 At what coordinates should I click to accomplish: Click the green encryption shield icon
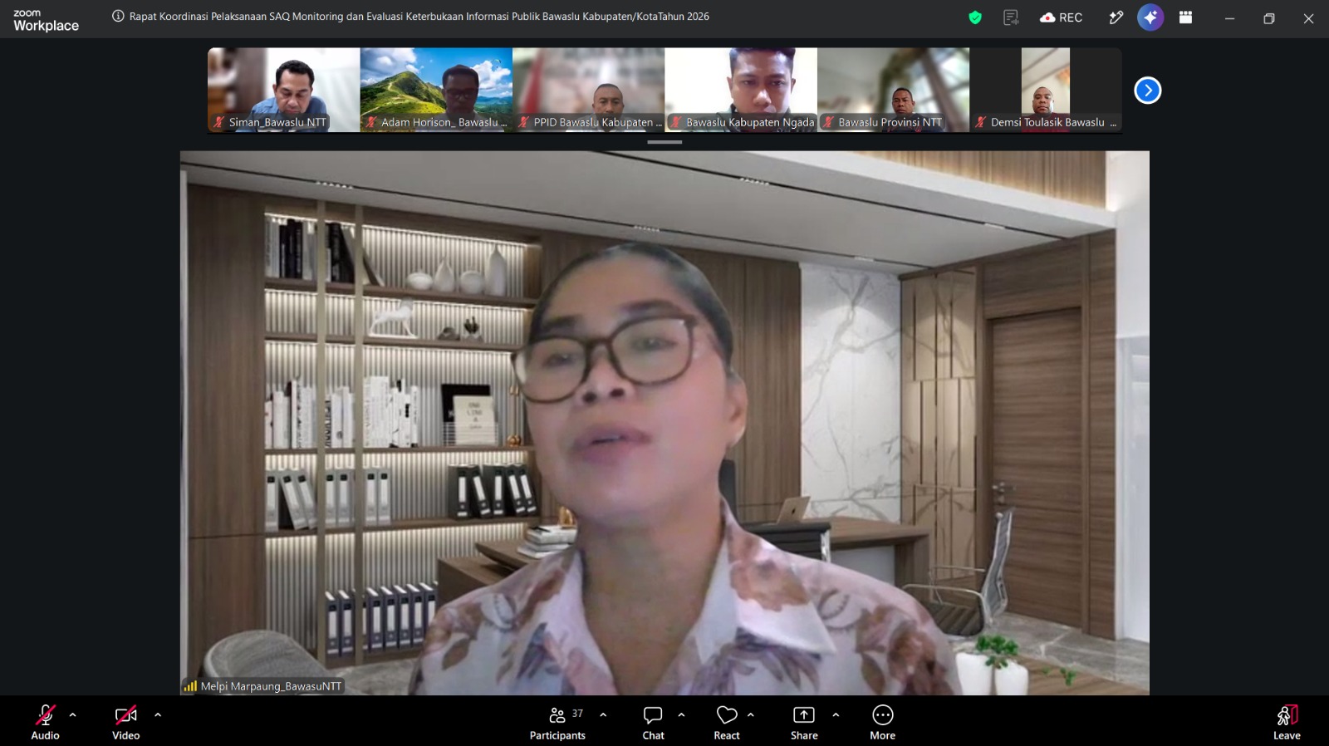point(975,17)
